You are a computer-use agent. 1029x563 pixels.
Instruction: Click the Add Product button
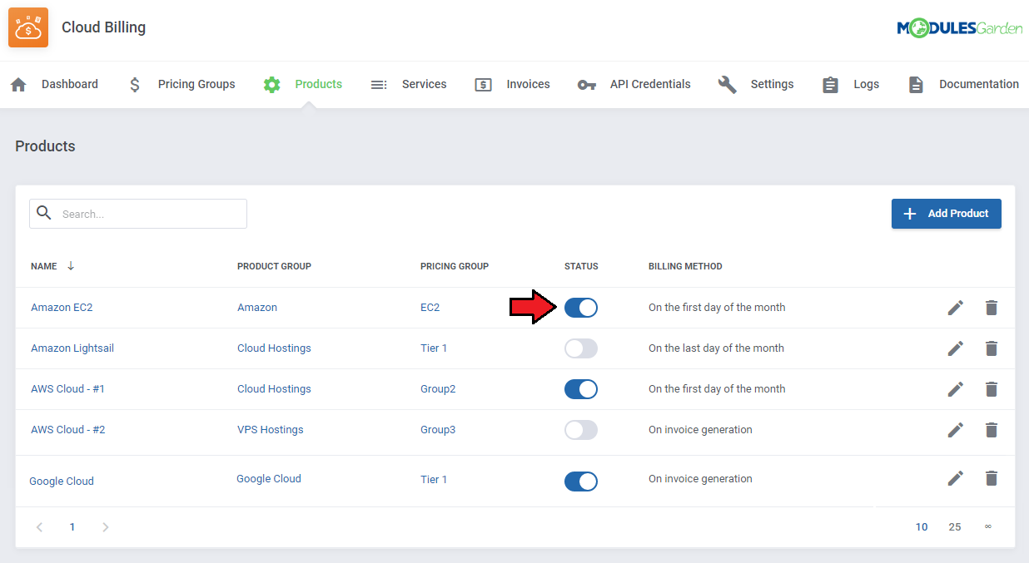click(946, 214)
